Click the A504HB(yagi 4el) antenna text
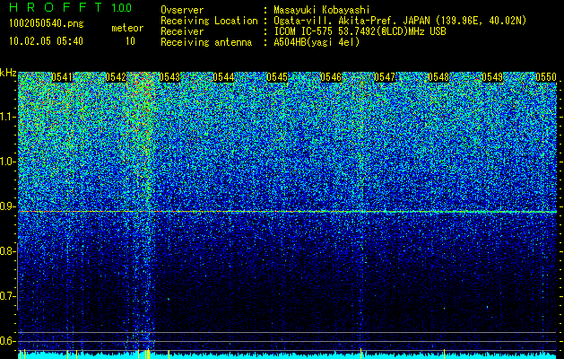The width and height of the screenshot is (564, 359). (x=317, y=42)
